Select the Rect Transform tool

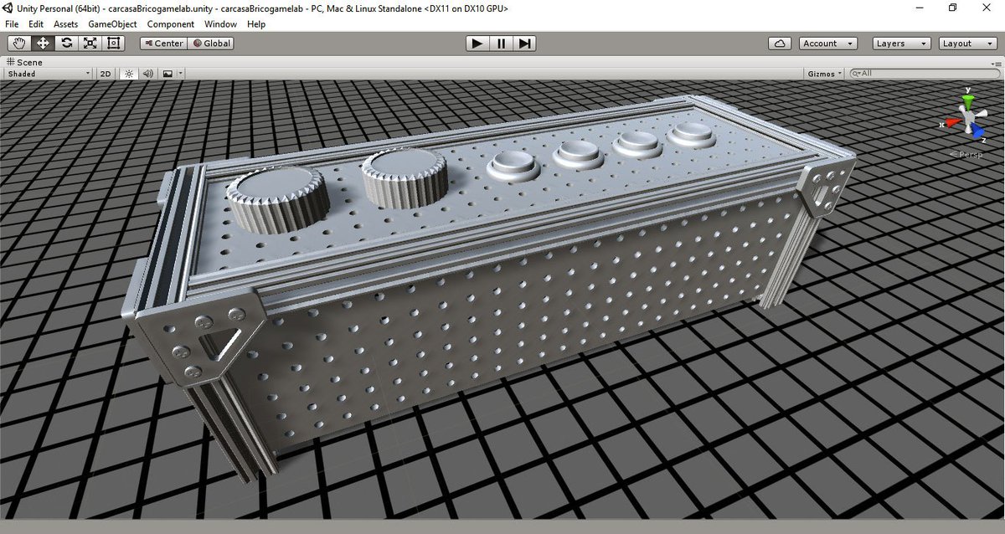[x=113, y=43]
